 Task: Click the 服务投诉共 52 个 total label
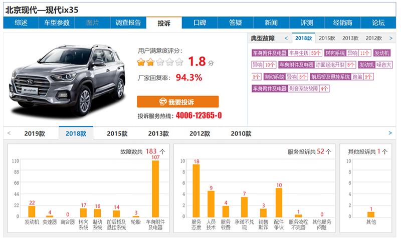point(309,151)
